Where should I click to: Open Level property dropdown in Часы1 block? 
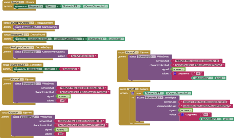point(228,119)
